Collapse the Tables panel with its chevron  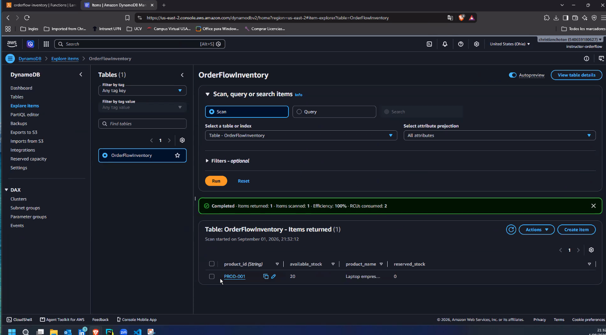(x=182, y=75)
